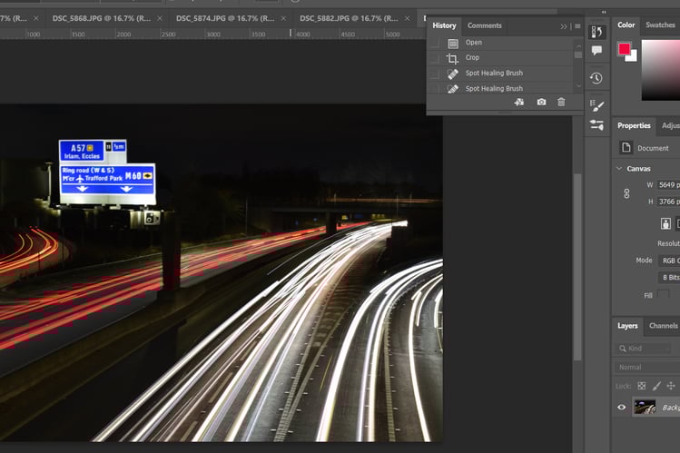This screenshot has width=680, height=453.
Task: Click the canvas Fill color swatch
Action: [x=663, y=295]
